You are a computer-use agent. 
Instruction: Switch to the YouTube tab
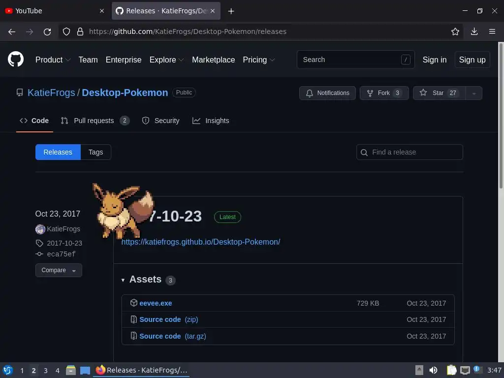pos(54,11)
